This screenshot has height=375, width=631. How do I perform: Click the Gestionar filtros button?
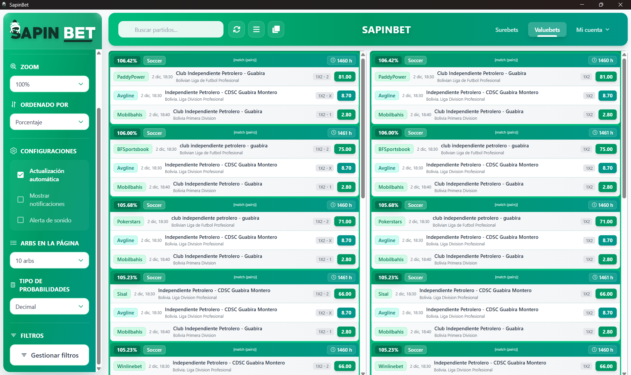(49, 355)
